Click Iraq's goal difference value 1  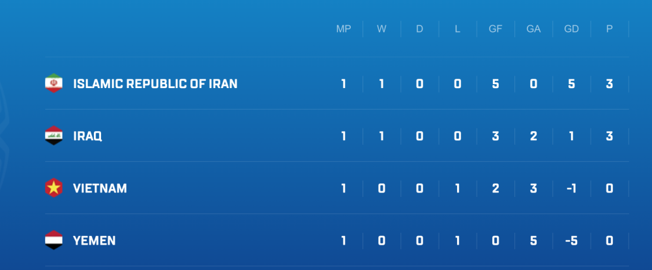[x=571, y=136]
